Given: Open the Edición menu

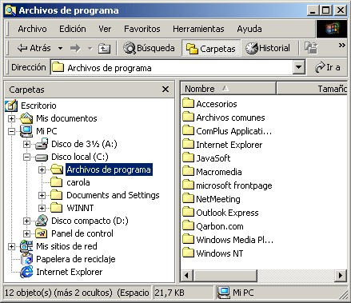Looking at the screenshot, I should point(73,29).
